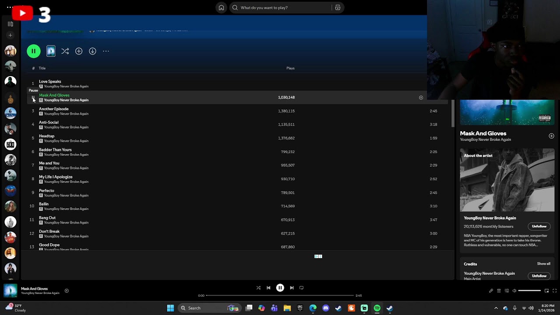
Task: Open the miniplayer
Action: click(546, 290)
